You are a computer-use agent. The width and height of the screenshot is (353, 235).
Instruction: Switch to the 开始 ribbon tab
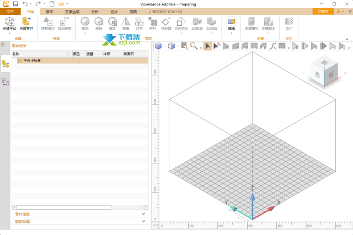tap(30, 12)
